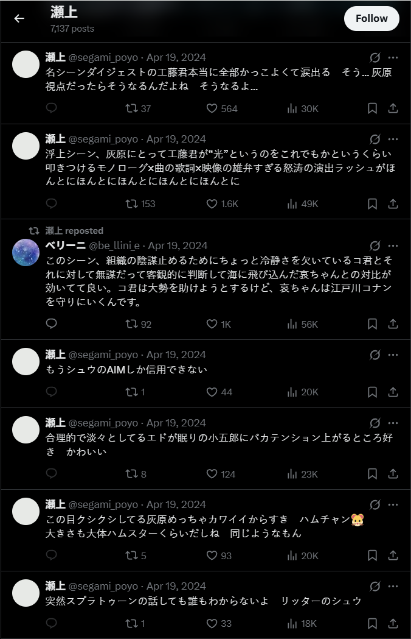
Task: Reply to the 564-likes post
Action: 52,108
